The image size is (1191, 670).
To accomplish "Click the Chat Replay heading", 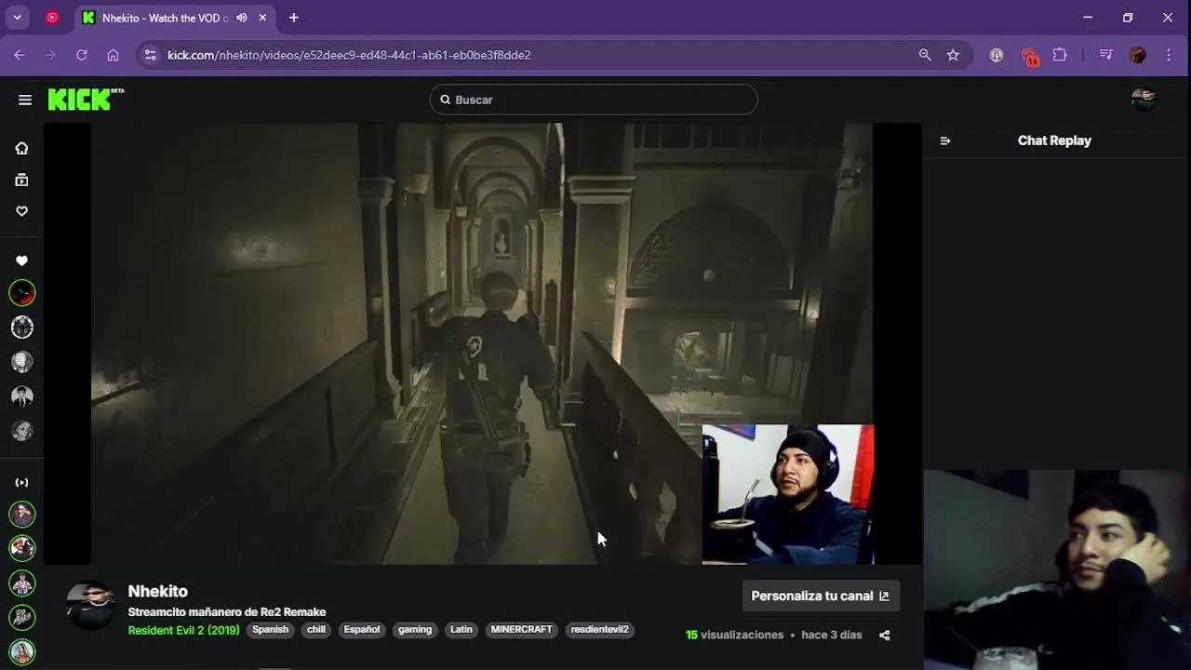I will [1054, 141].
